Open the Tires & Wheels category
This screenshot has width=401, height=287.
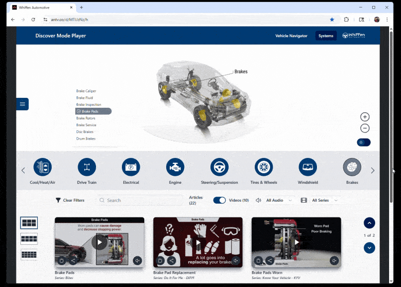(x=264, y=167)
